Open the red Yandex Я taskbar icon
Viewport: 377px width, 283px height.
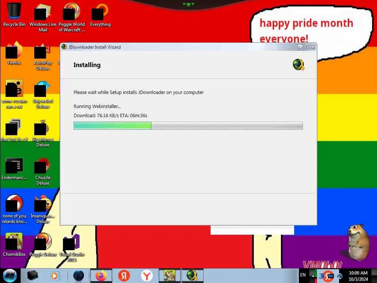tap(124, 276)
